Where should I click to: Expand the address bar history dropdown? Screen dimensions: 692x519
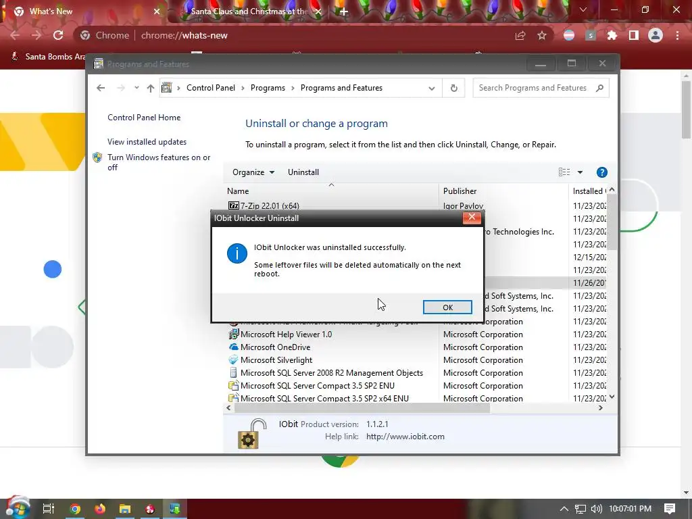click(x=432, y=89)
